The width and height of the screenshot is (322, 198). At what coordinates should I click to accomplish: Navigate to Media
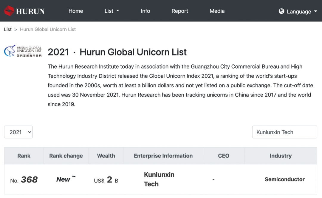pyautogui.click(x=217, y=11)
